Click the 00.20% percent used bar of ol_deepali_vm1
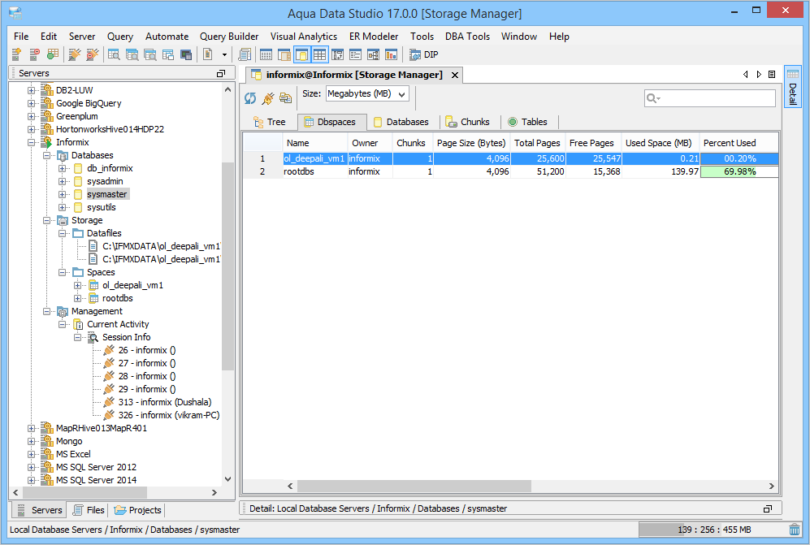 point(739,158)
